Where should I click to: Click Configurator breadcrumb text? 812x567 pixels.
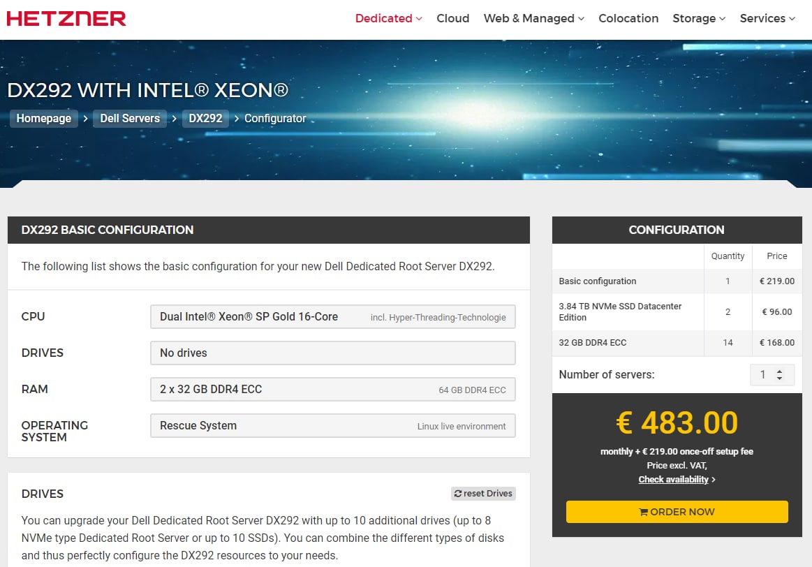275,119
